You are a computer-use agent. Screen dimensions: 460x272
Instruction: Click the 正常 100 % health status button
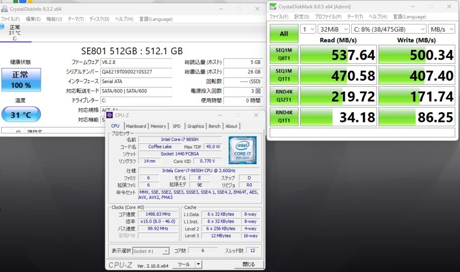point(21,80)
